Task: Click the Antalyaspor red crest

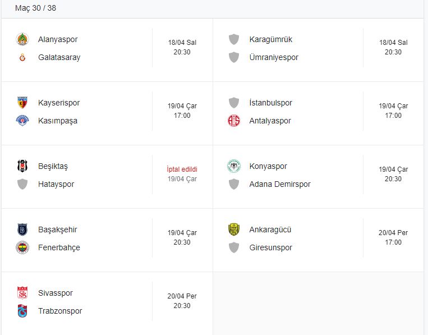Action: pyautogui.click(x=234, y=121)
